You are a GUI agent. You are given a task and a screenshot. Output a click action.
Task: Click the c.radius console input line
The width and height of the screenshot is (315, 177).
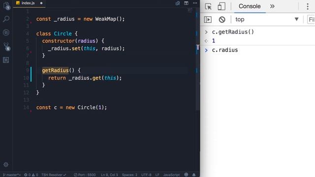click(x=225, y=50)
